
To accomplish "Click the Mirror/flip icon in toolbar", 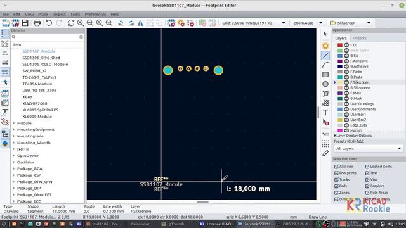I will (140, 23).
